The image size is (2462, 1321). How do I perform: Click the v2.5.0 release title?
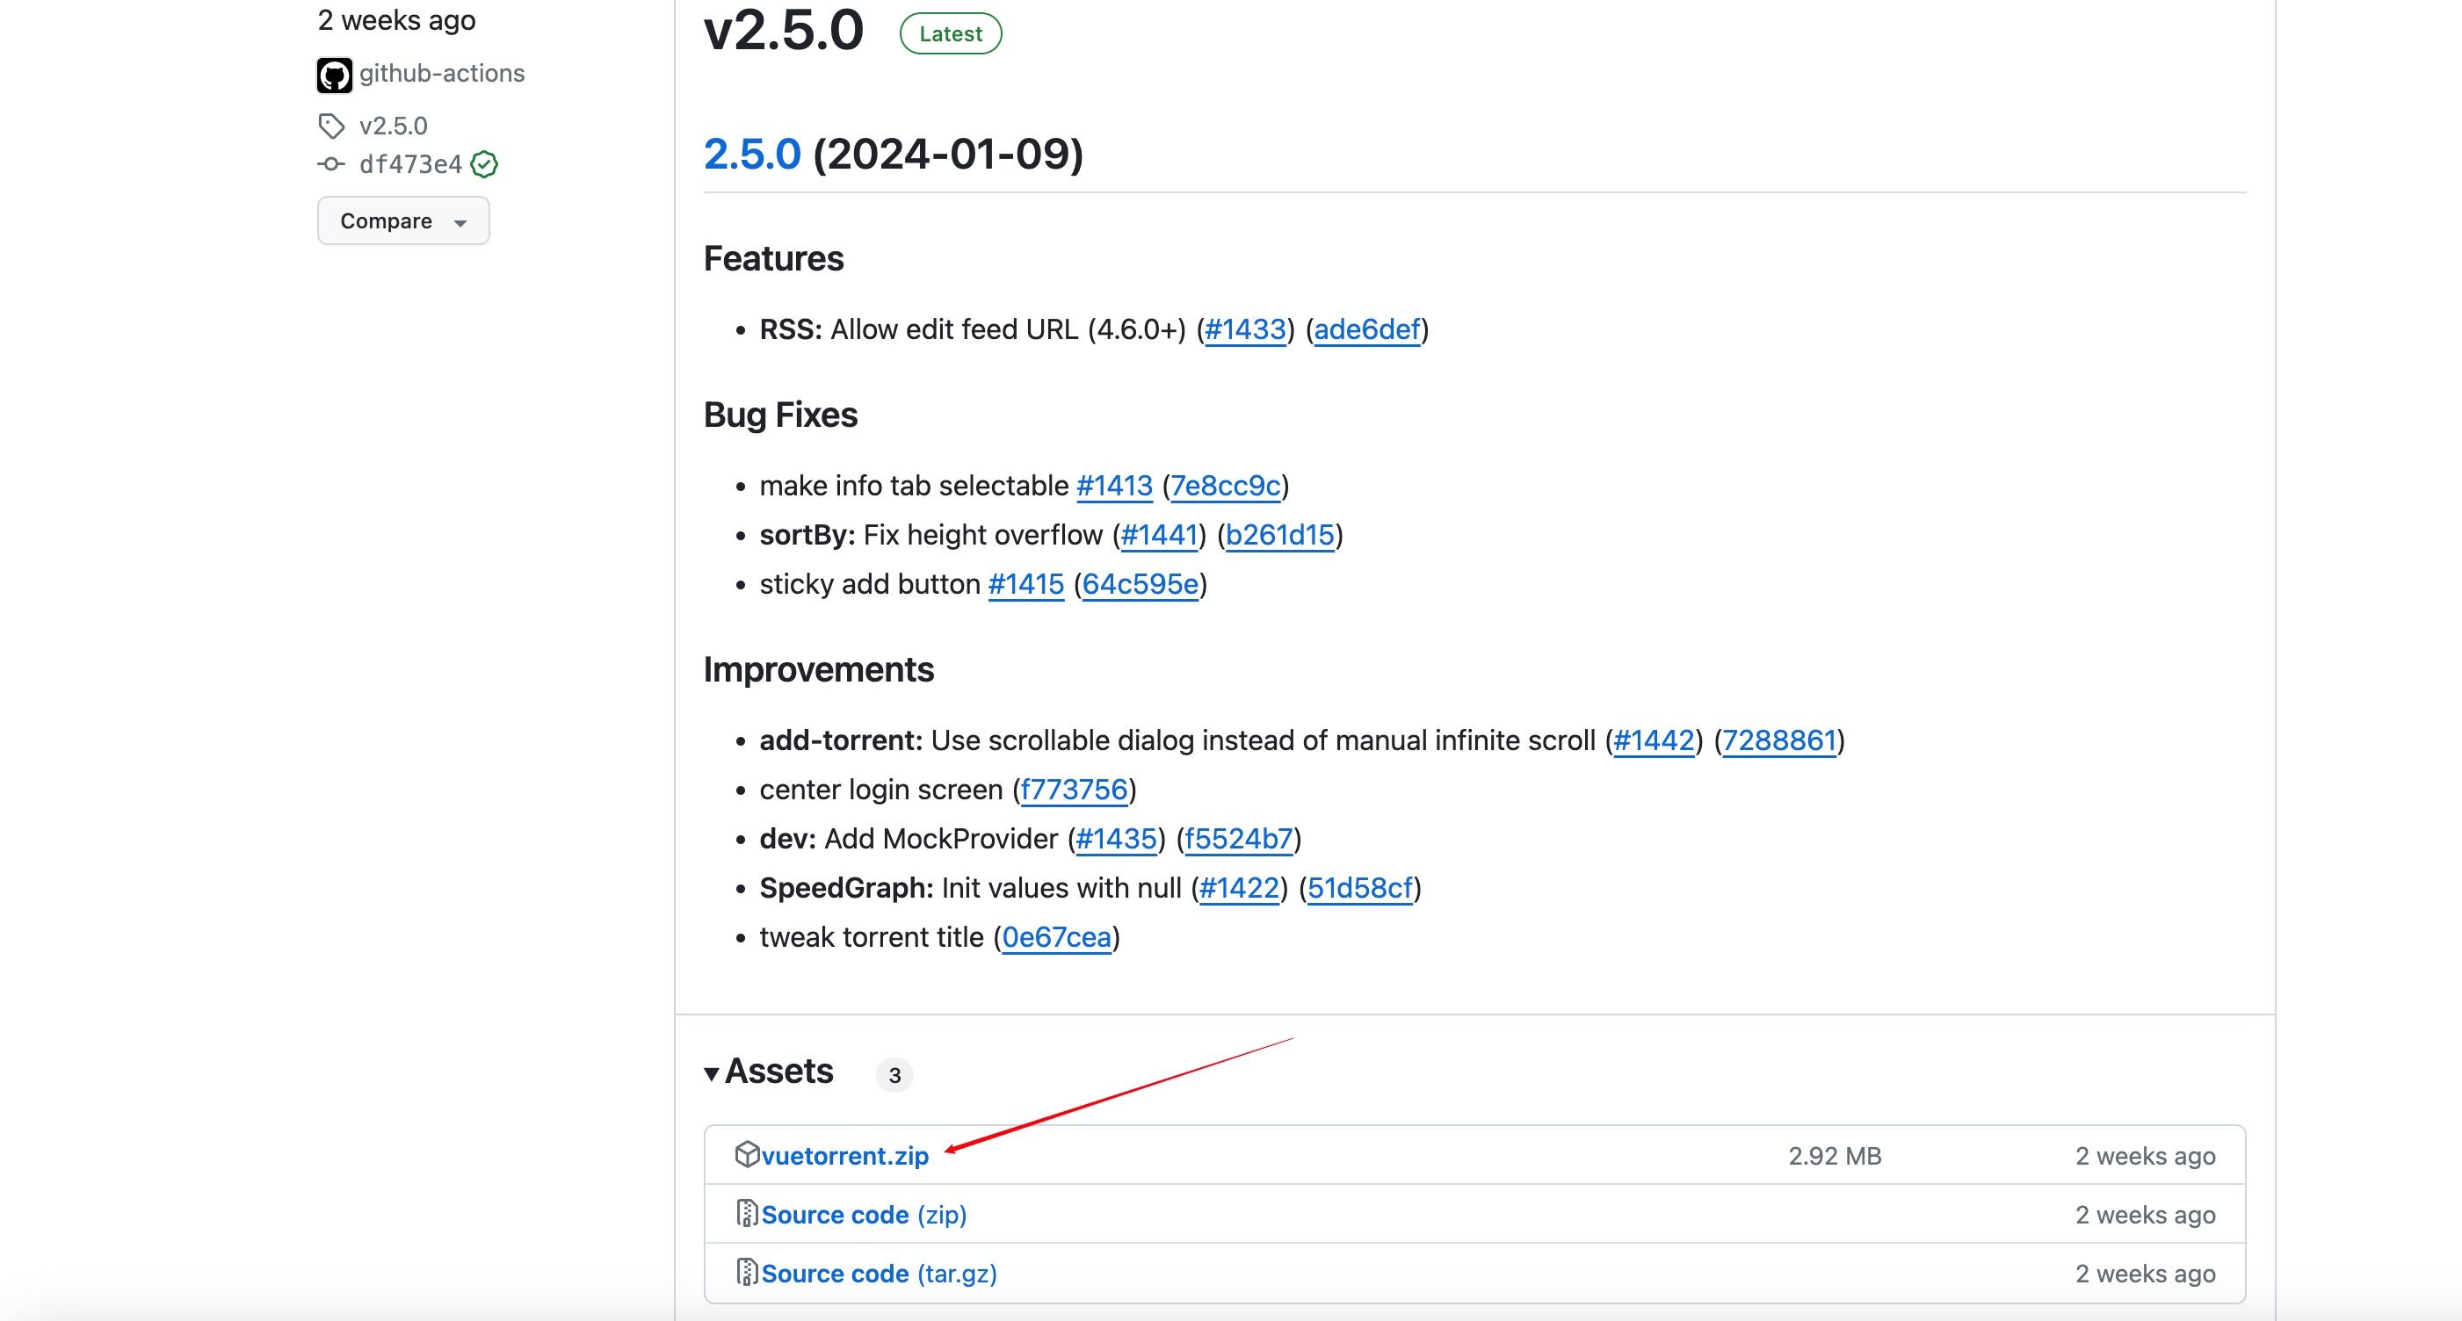(x=784, y=31)
